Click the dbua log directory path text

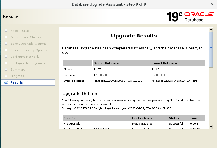(117, 108)
